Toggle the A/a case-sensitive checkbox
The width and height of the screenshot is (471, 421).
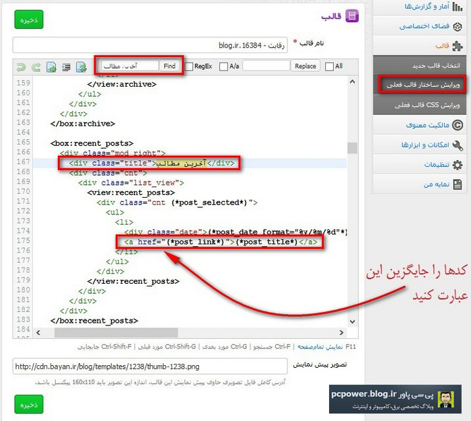tap(224, 67)
